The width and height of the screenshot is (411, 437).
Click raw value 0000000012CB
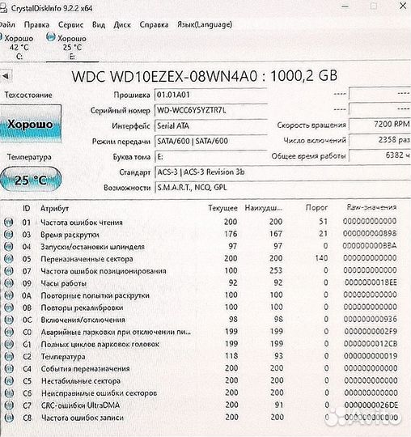[371, 344]
